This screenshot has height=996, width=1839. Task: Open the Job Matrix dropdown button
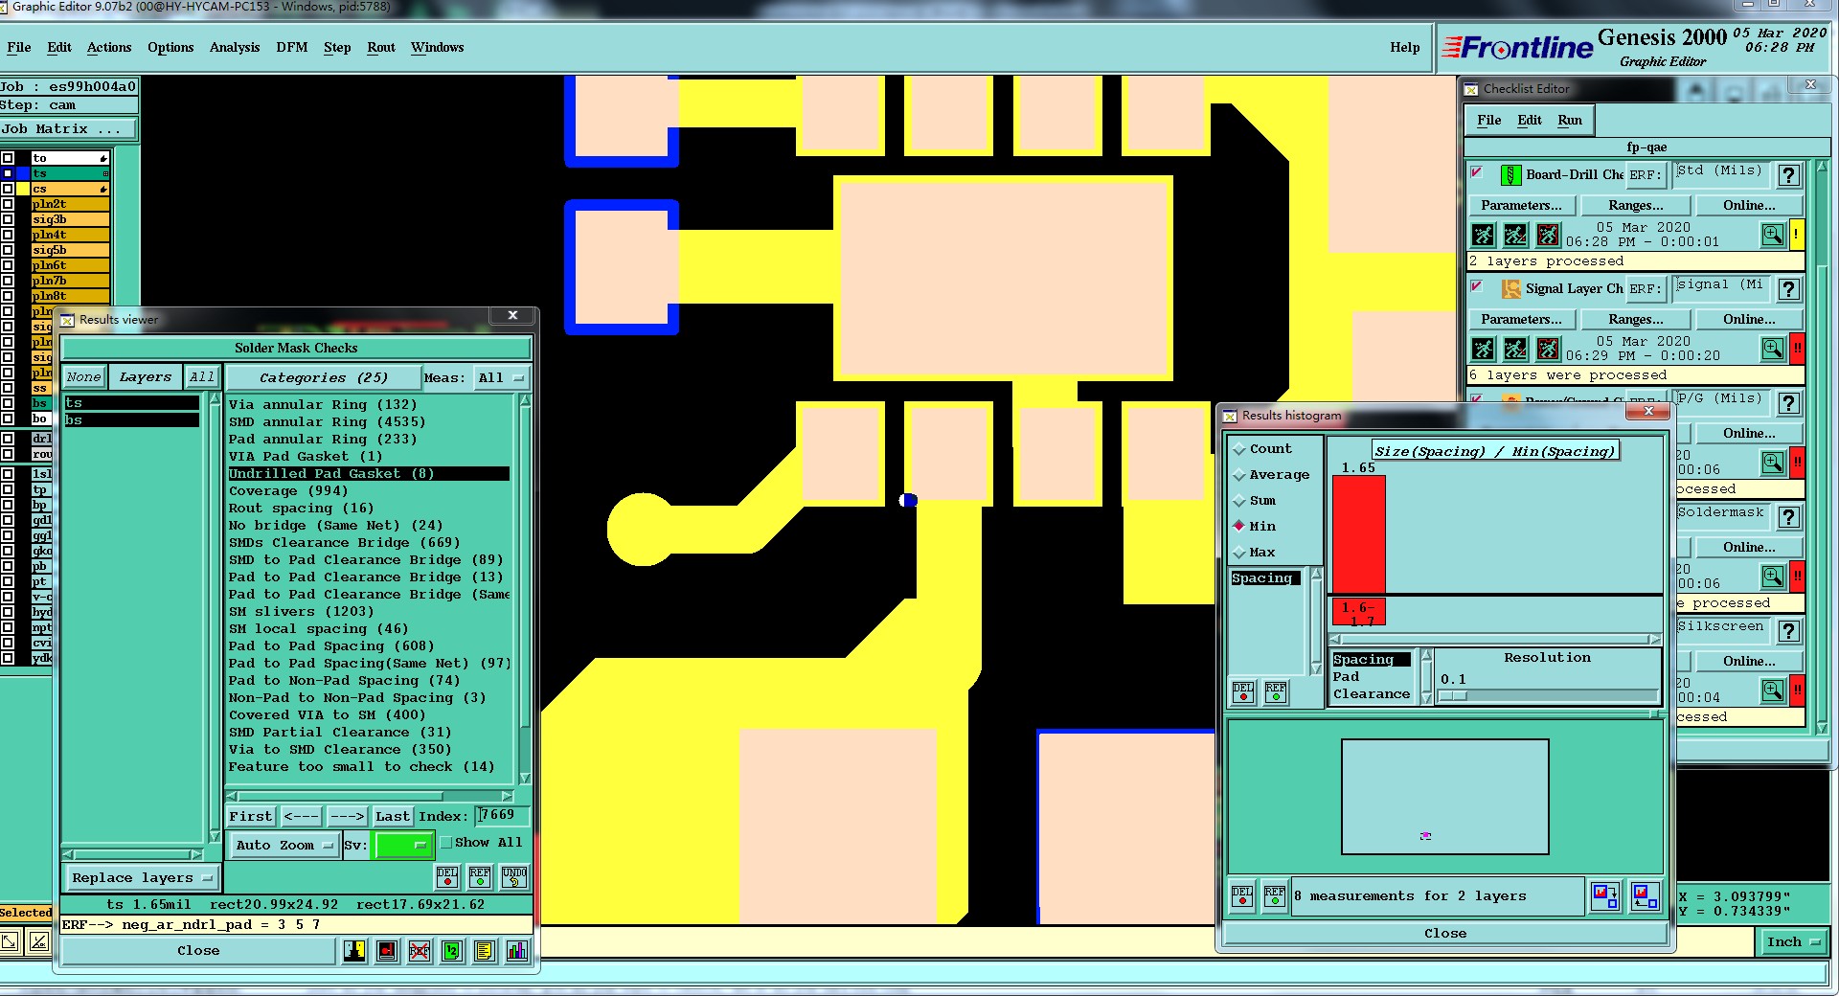(x=69, y=128)
